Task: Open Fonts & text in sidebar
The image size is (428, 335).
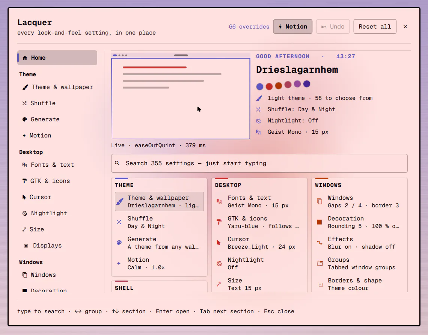Action: coord(57,165)
